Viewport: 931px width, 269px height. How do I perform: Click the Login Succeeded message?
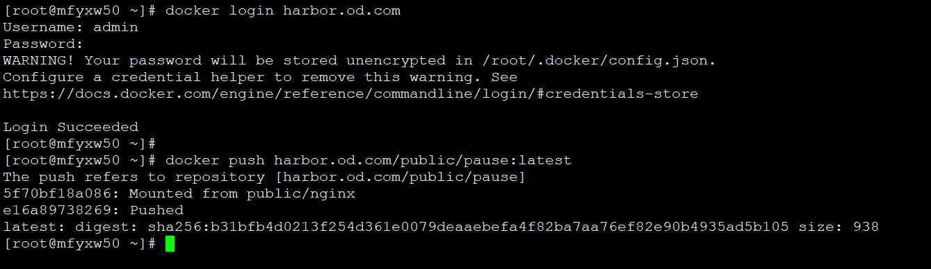[71, 127]
